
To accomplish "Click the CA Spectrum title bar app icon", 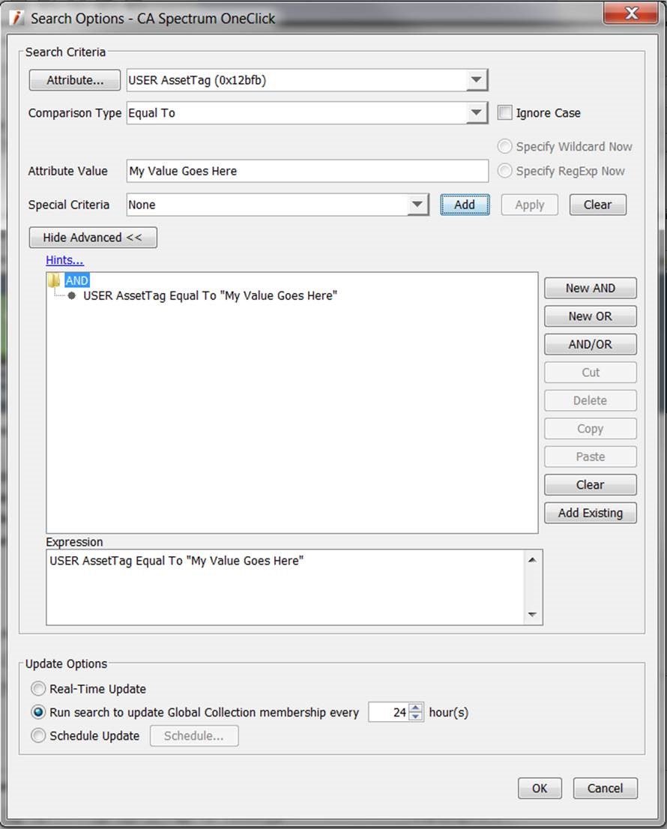I will (x=17, y=17).
